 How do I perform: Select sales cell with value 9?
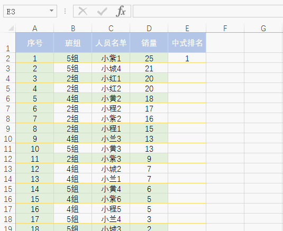(149, 158)
